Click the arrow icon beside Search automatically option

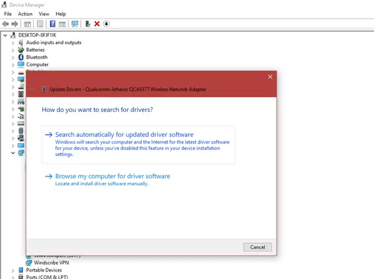tap(49, 135)
